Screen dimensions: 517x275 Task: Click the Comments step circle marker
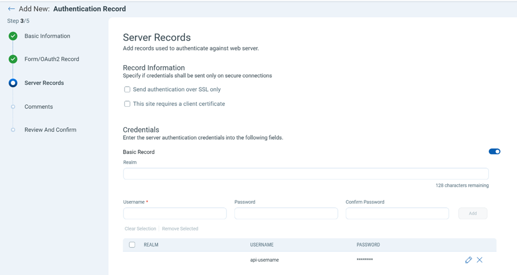pos(13,107)
